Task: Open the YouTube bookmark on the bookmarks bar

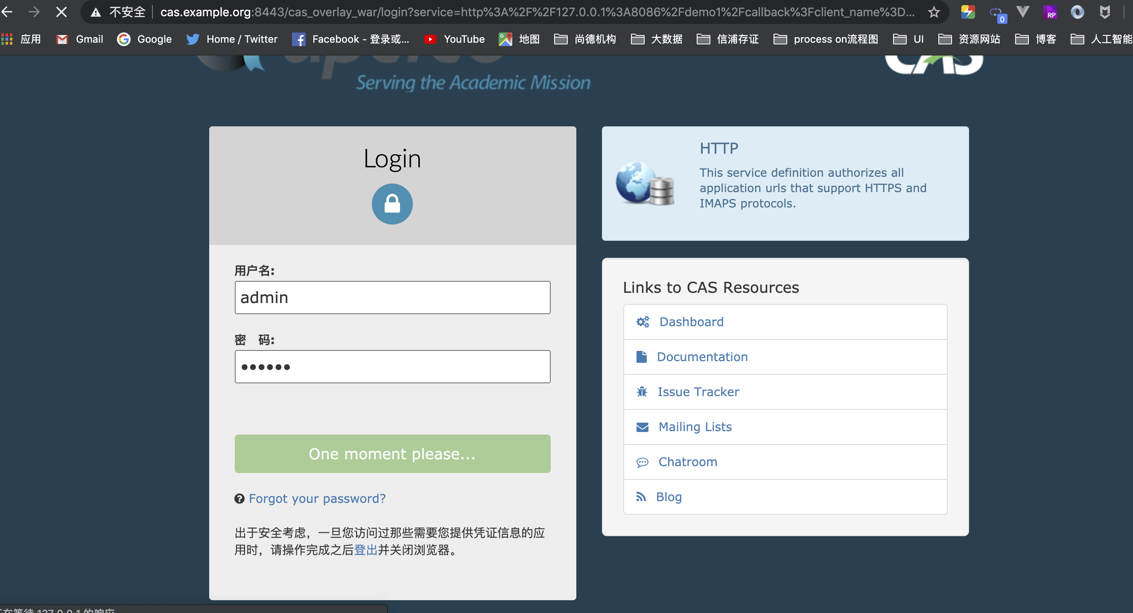Action: pos(454,39)
